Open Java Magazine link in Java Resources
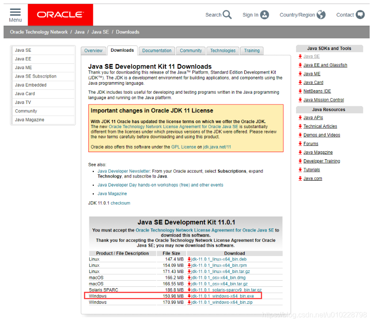Viewport: 371px width, 323px height. pyautogui.click(x=318, y=152)
